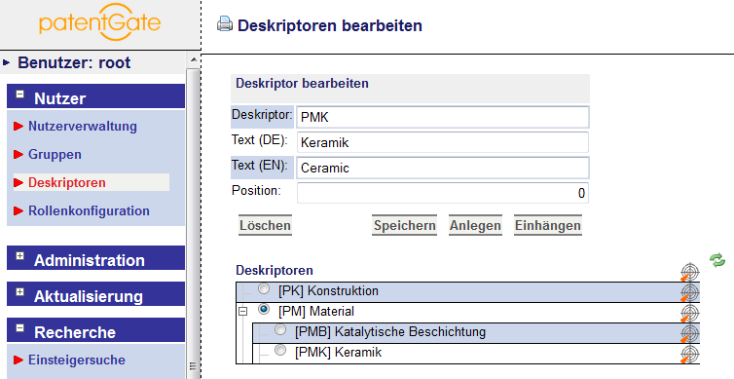This screenshot has width=734, height=379.
Task: Collapse the PM Material tree node
Action: [242, 311]
